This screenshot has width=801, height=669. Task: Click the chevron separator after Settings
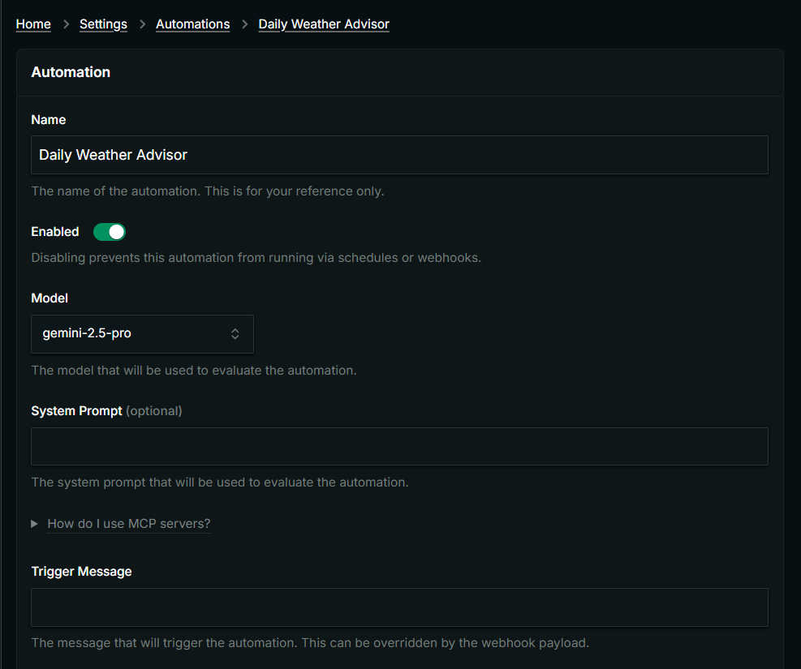pyautogui.click(x=142, y=24)
